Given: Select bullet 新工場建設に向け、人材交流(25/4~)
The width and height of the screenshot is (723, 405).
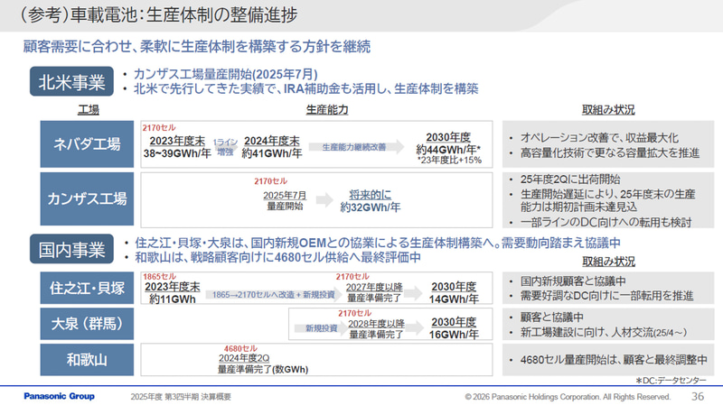Looking at the screenshot, I should [603, 332].
